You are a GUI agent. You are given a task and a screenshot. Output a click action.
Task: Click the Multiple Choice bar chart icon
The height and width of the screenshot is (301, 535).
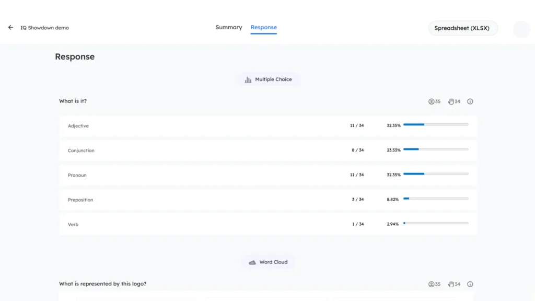coord(248,80)
